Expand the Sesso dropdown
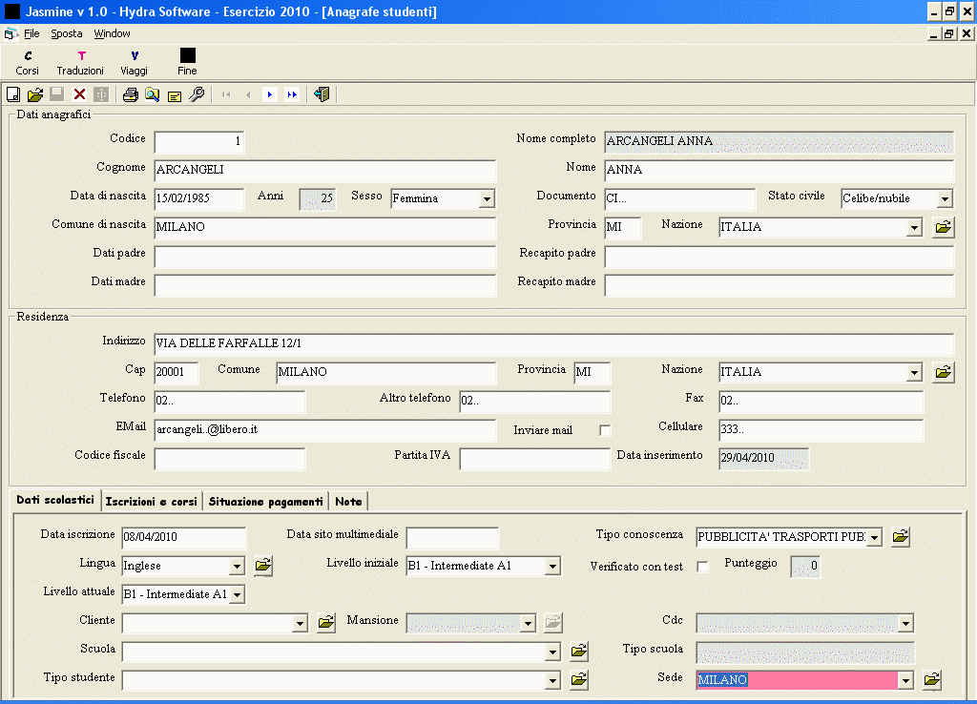977x704 pixels. [x=487, y=198]
